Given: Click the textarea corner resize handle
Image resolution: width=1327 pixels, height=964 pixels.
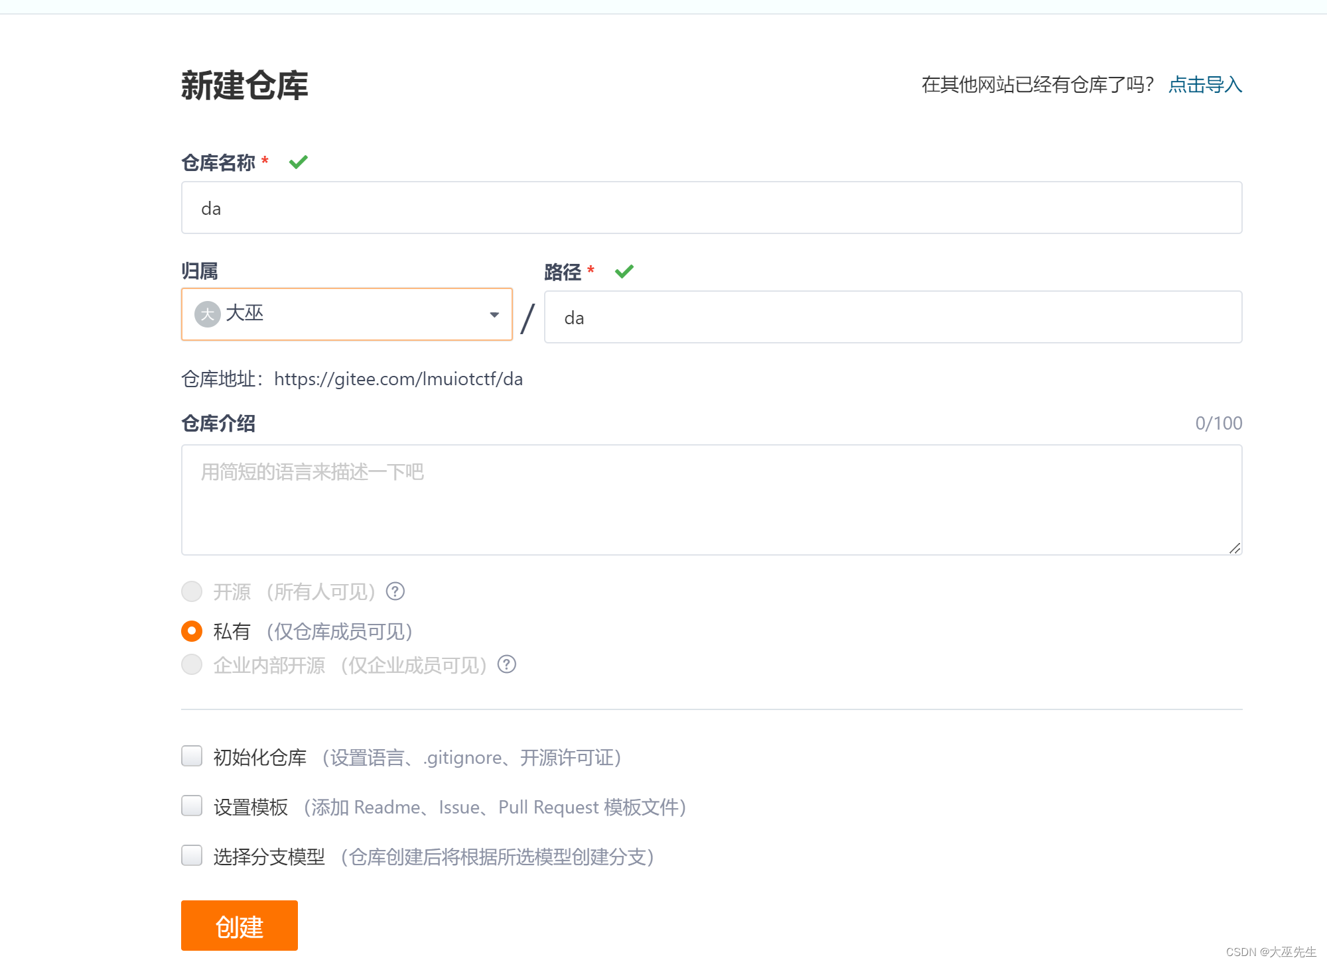Looking at the screenshot, I should pyautogui.click(x=1235, y=549).
